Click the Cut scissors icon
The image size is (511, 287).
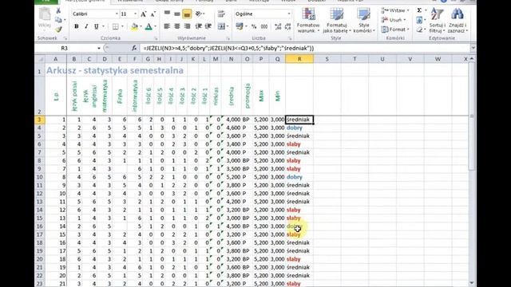tap(58, 11)
